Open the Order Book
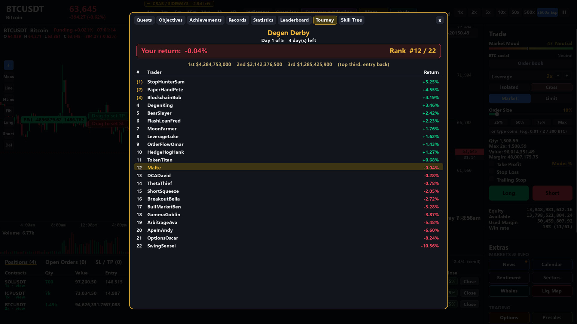 pos(531,63)
